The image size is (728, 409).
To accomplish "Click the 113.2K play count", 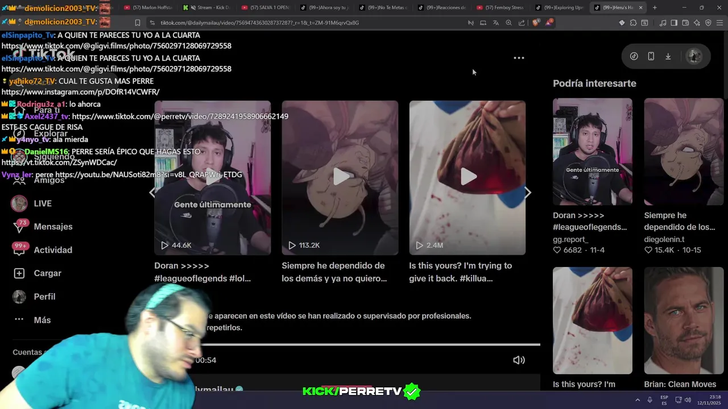I will tap(304, 245).
